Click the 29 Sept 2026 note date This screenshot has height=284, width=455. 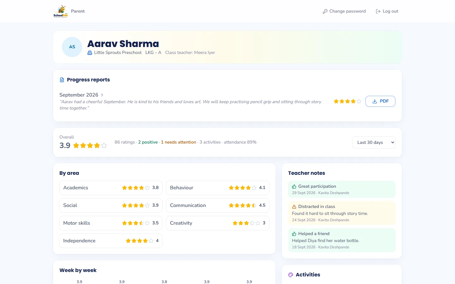304,193
